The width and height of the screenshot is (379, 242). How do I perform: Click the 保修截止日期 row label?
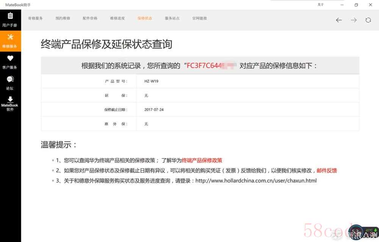116,110
